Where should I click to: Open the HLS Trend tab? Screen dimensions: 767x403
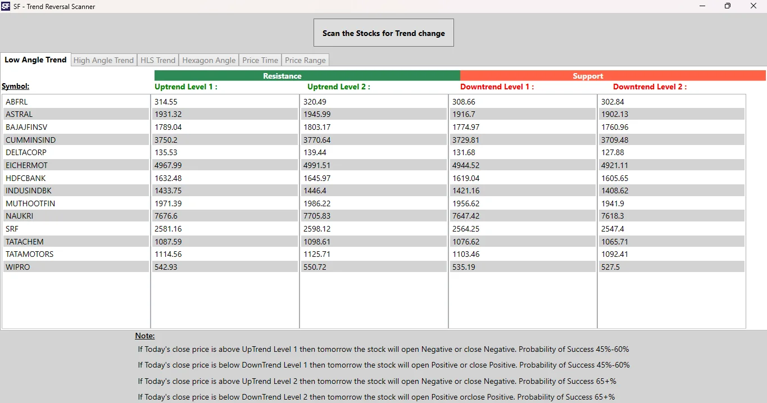[158, 60]
